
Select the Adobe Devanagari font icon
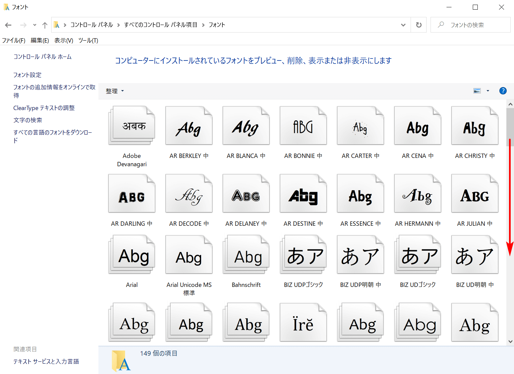[x=132, y=125]
